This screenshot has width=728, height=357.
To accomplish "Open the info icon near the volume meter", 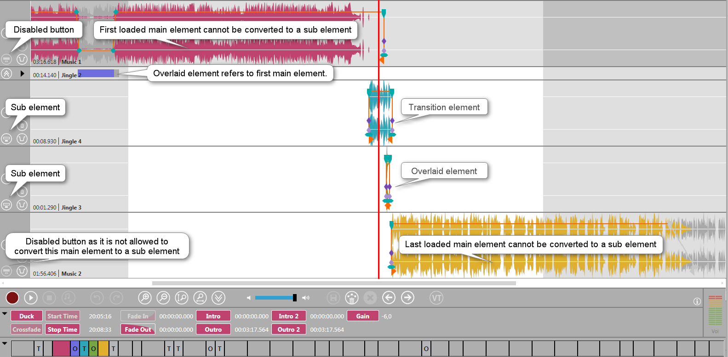I will [697, 301].
